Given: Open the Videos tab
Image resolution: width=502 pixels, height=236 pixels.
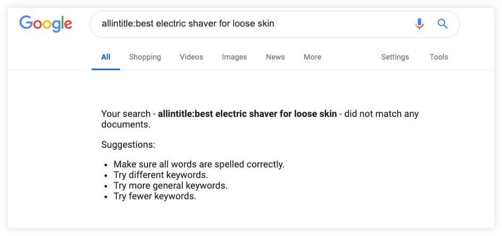Looking at the screenshot, I should coord(191,57).
